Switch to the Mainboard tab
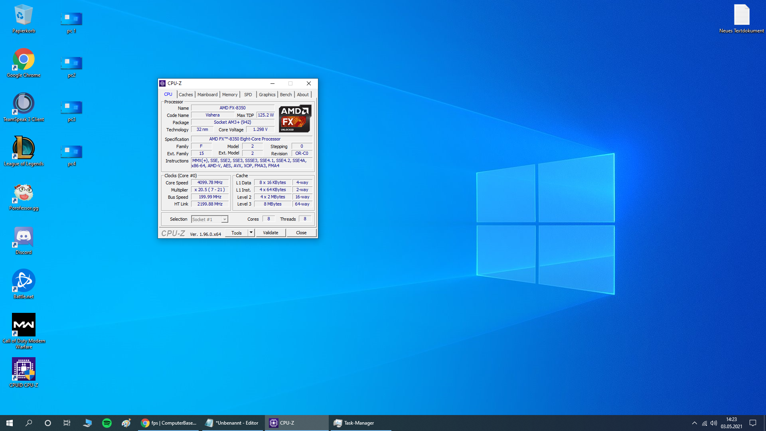The height and width of the screenshot is (431, 766). point(207,95)
